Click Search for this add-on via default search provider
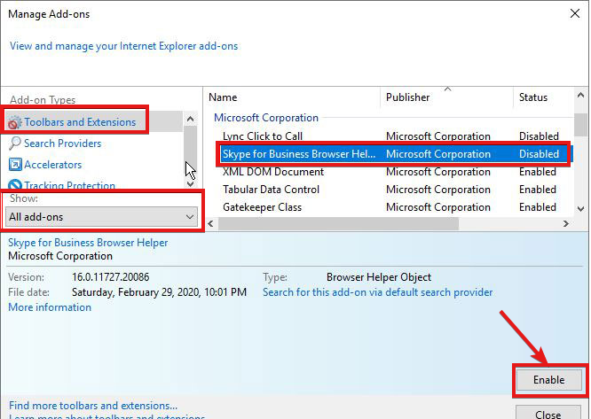 click(378, 292)
